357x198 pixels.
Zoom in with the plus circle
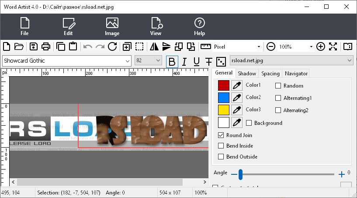click(321, 46)
